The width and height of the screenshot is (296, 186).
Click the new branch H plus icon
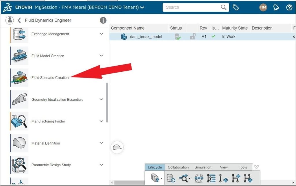pos(236,178)
